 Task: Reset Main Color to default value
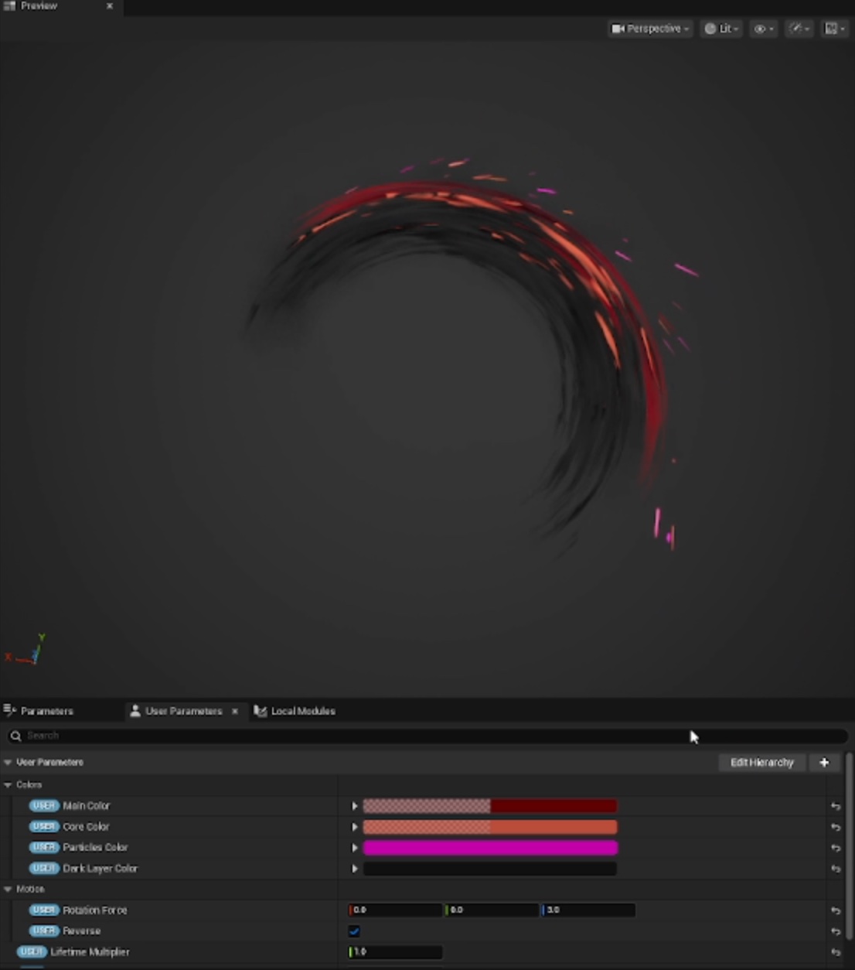point(836,806)
